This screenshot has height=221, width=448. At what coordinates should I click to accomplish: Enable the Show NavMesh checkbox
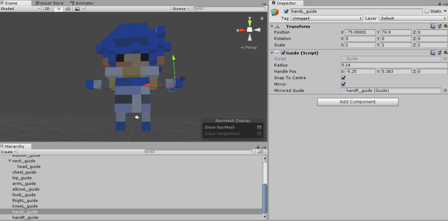click(x=259, y=127)
